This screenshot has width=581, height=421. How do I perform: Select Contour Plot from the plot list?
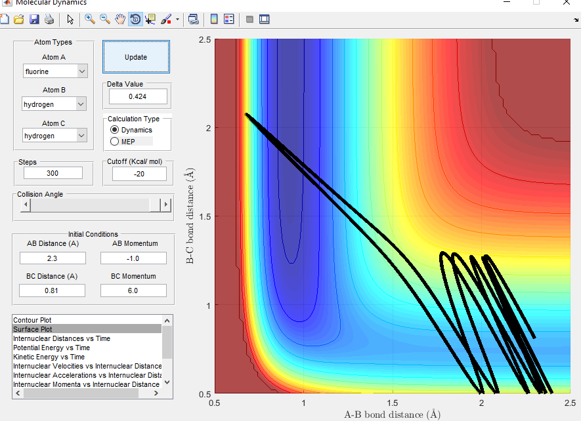(32, 320)
